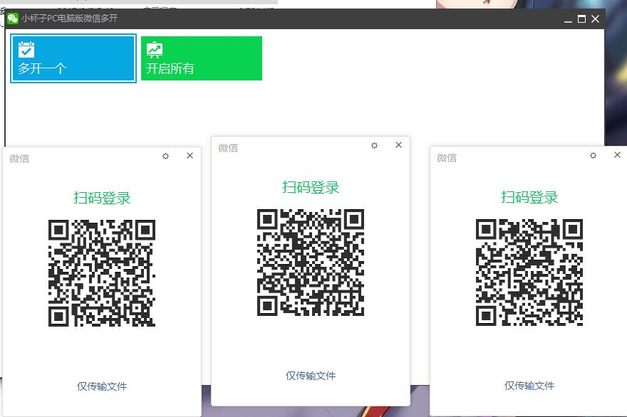
Task: Click the 微信 title of the middle login window
Action: (x=228, y=148)
